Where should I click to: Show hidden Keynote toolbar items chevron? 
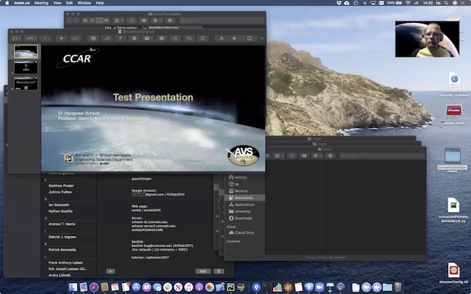point(262,38)
